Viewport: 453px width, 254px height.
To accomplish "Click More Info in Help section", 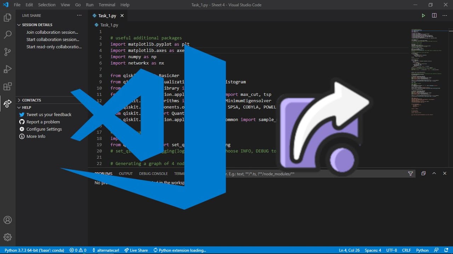I will click(x=36, y=136).
